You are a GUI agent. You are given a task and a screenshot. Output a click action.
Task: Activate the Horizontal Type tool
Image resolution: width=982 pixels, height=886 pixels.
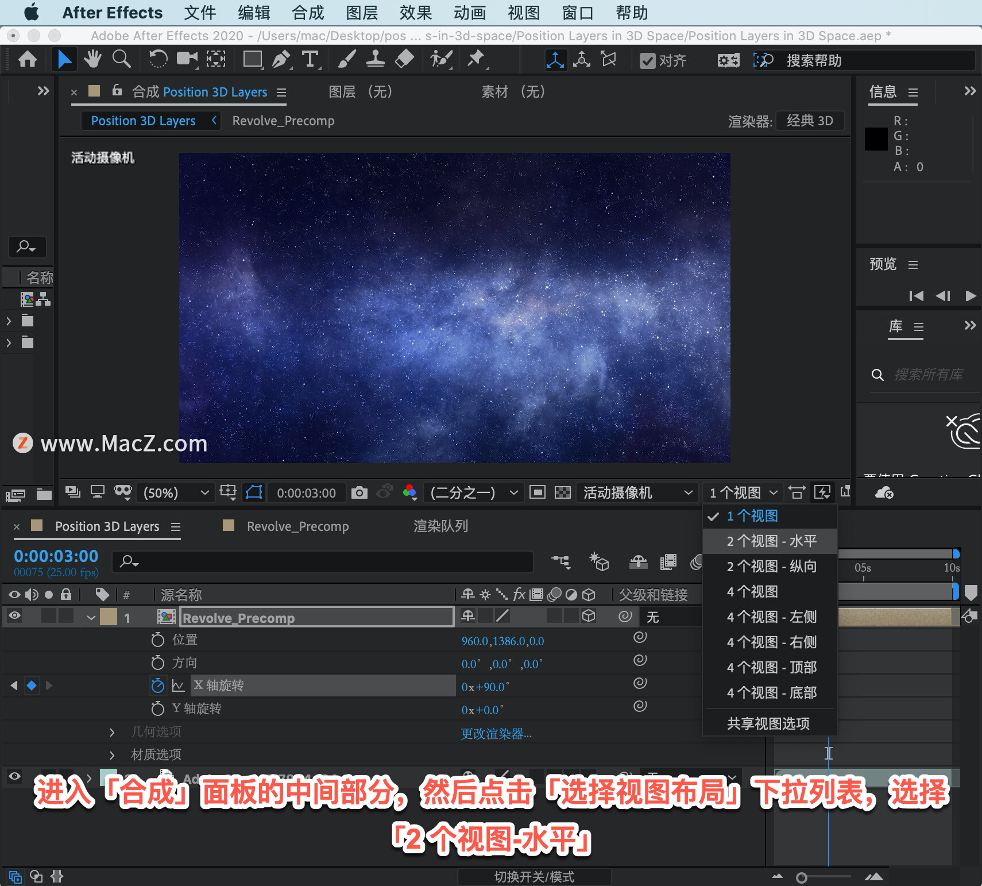310,59
